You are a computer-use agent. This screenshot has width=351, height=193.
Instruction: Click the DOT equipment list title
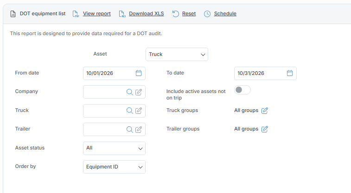43,13
